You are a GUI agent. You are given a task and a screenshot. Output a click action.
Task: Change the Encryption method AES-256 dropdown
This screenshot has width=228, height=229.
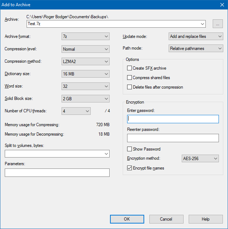point(200,159)
